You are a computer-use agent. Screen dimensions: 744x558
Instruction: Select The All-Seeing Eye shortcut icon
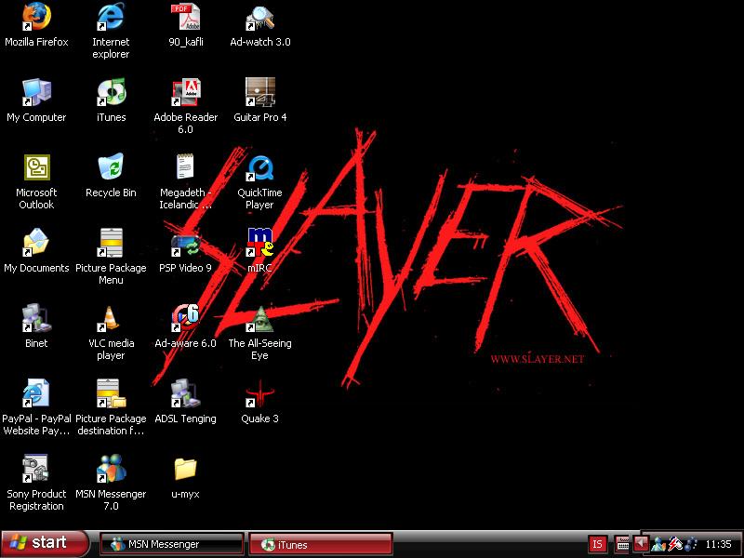(260, 318)
